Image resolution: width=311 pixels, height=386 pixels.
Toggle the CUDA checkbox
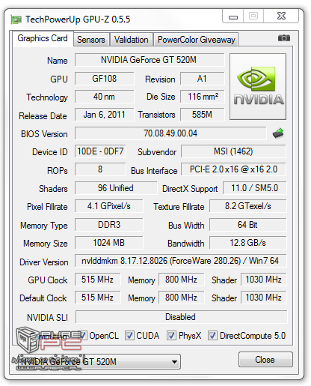[x=129, y=335]
